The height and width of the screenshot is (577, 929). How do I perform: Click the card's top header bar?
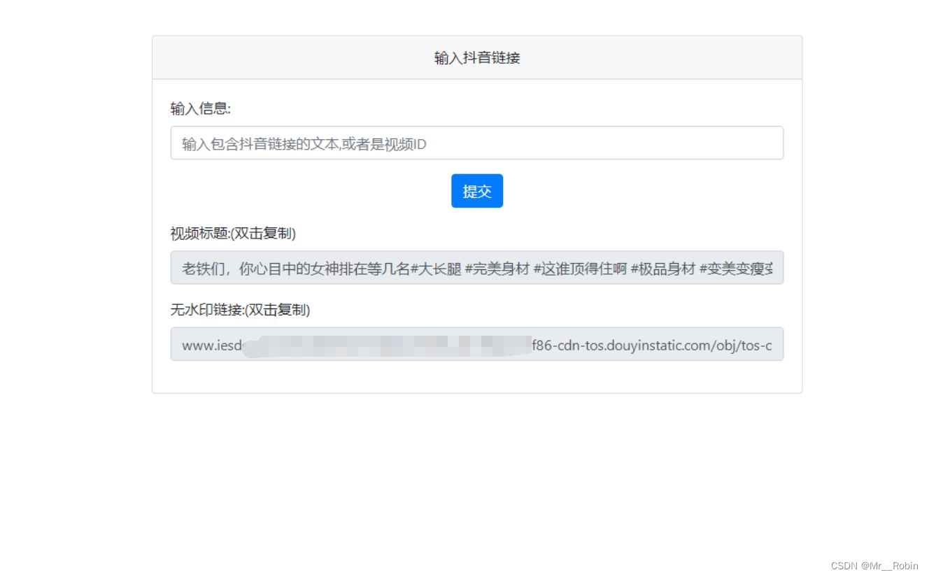point(476,57)
